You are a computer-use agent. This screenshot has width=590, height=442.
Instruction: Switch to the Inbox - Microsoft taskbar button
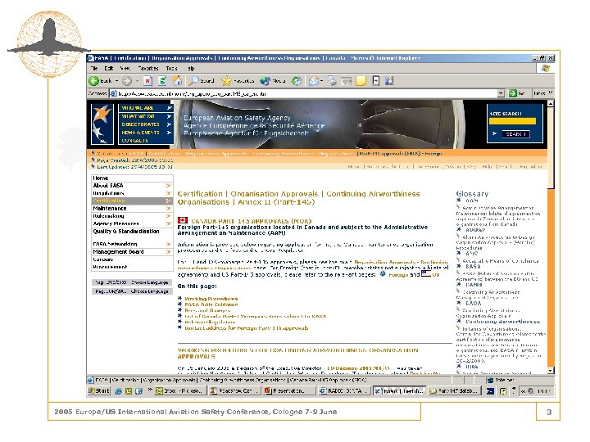[180, 391]
